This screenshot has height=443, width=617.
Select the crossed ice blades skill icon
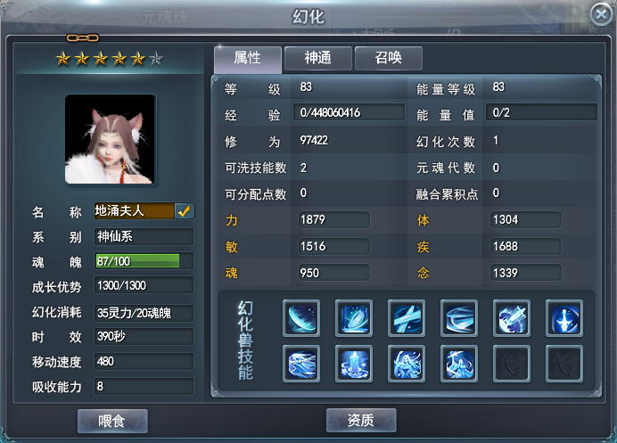(x=407, y=318)
